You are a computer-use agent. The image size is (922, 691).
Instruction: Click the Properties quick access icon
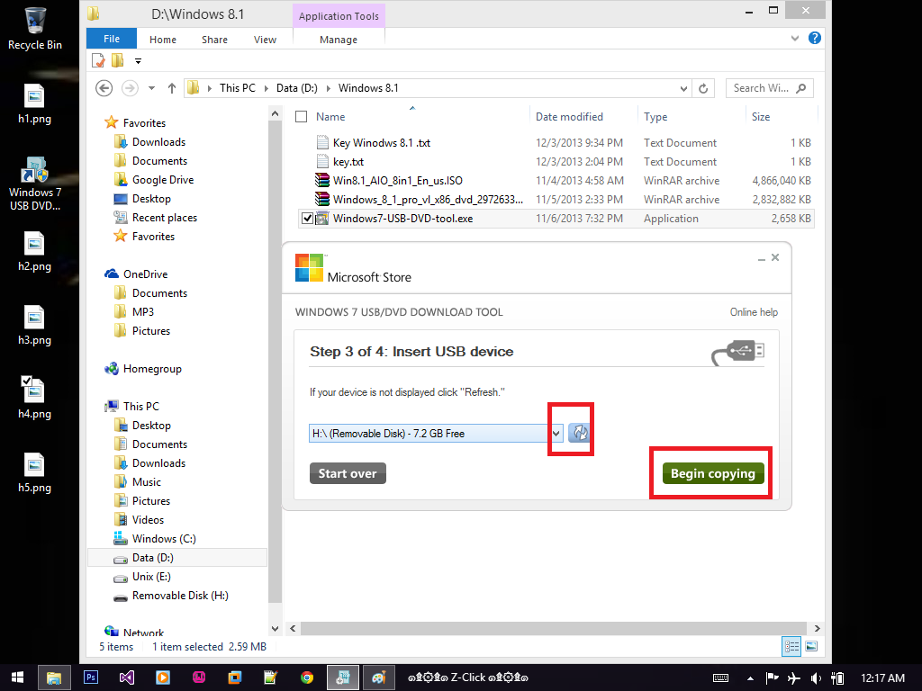98,60
